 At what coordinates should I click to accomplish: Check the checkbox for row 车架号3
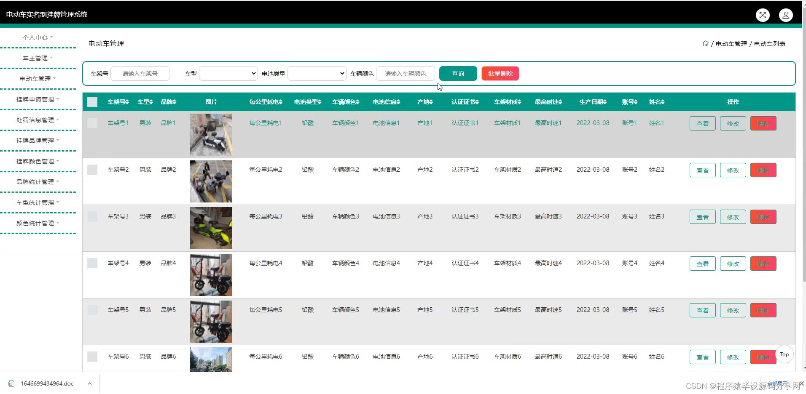(x=92, y=216)
